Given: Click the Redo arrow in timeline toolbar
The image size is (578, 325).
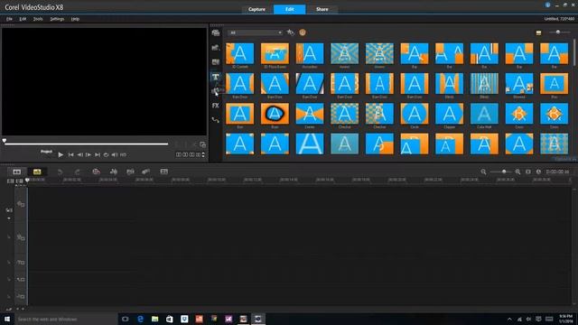Looking at the screenshot, I should tap(77, 172).
